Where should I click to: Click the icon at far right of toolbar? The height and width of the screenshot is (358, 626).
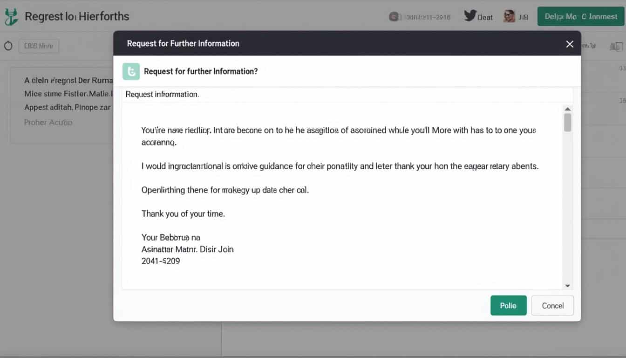click(x=616, y=46)
